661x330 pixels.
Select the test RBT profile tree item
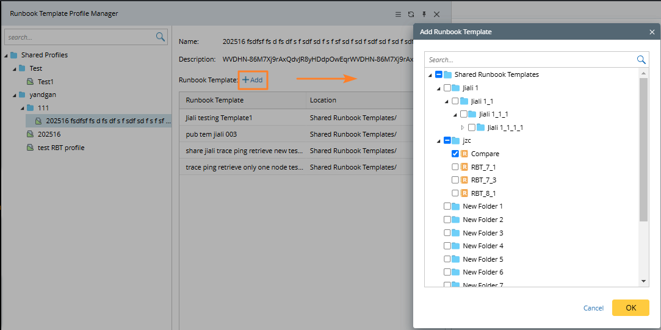pos(60,148)
